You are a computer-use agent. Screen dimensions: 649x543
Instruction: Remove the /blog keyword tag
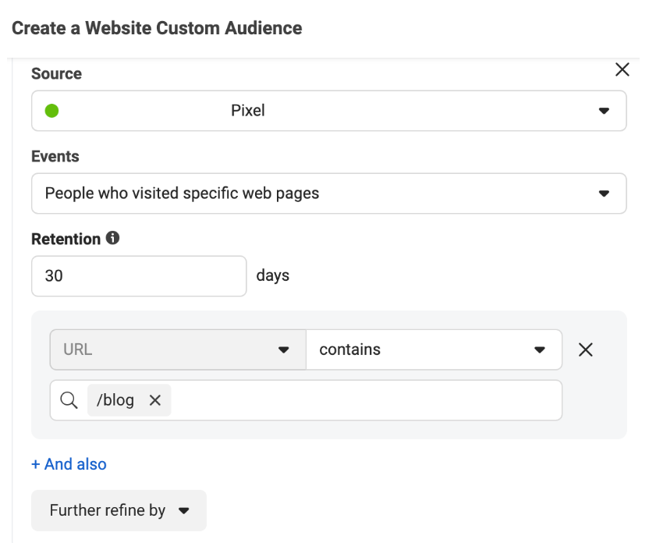pyautogui.click(x=155, y=400)
